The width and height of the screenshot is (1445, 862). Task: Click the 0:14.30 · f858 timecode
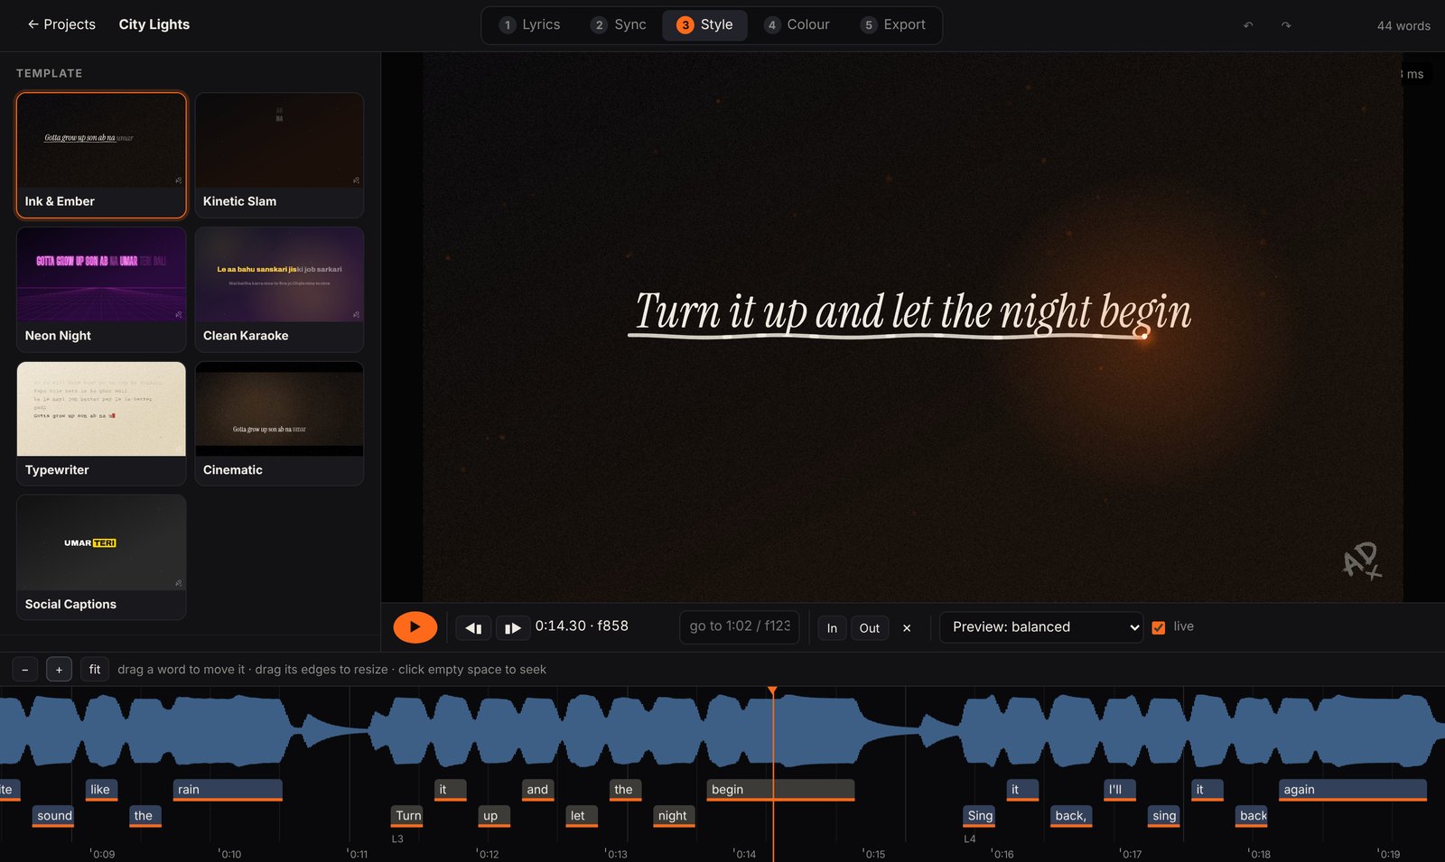pos(582,626)
